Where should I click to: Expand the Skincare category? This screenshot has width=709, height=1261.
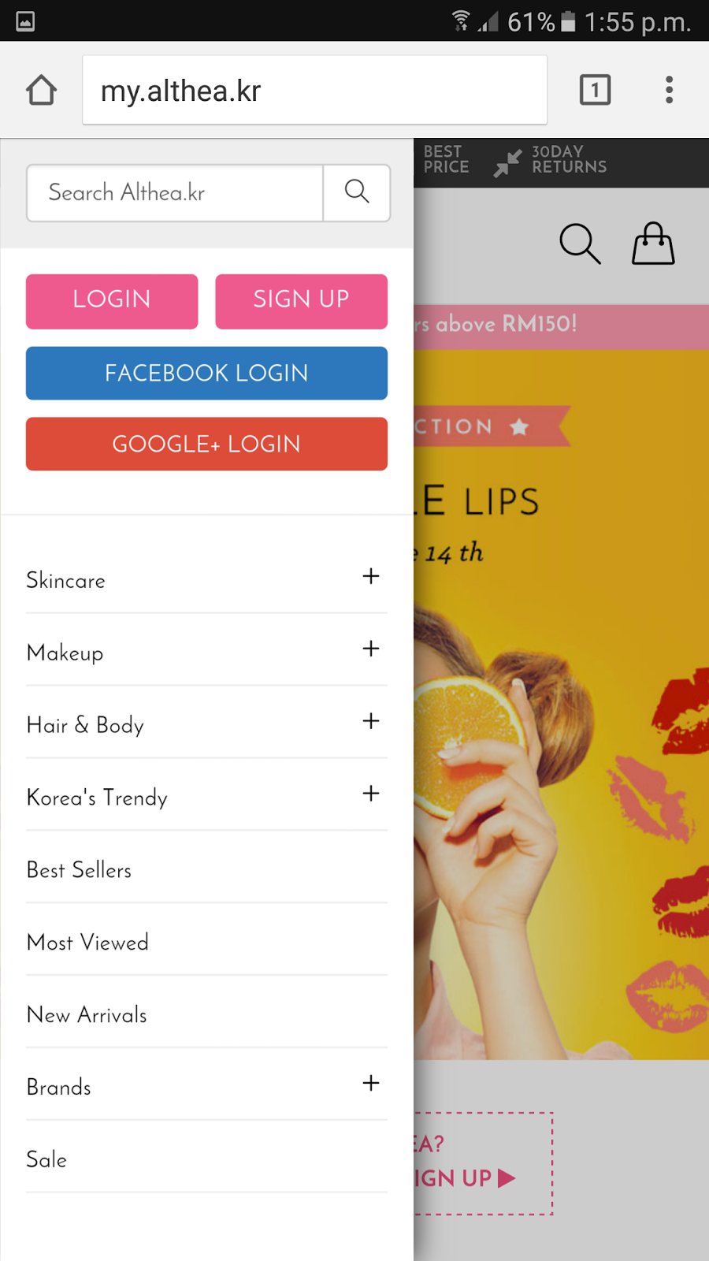click(x=206, y=578)
